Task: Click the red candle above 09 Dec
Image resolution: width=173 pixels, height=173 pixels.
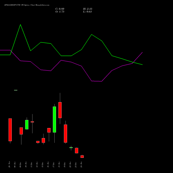Action: (21, 131)
